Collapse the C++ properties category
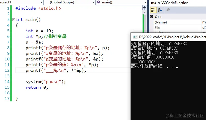The height and width of the screenshot is (120, 206). coord(152,17)
